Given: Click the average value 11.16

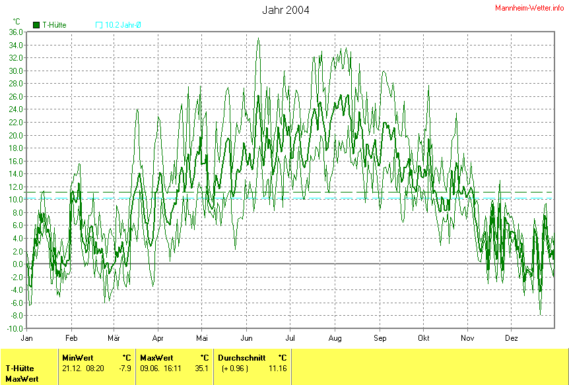Looking at the screenshot, I should click(x=277, y=369).
